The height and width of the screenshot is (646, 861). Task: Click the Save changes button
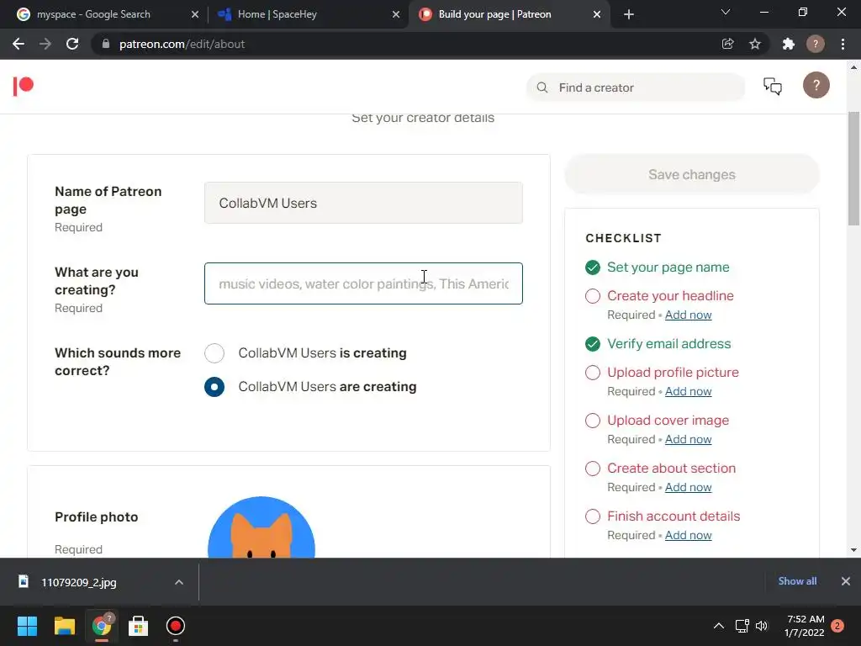(692, 174)
